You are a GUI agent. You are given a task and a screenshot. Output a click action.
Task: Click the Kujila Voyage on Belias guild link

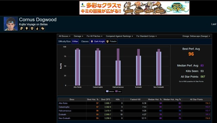(33, 24)
